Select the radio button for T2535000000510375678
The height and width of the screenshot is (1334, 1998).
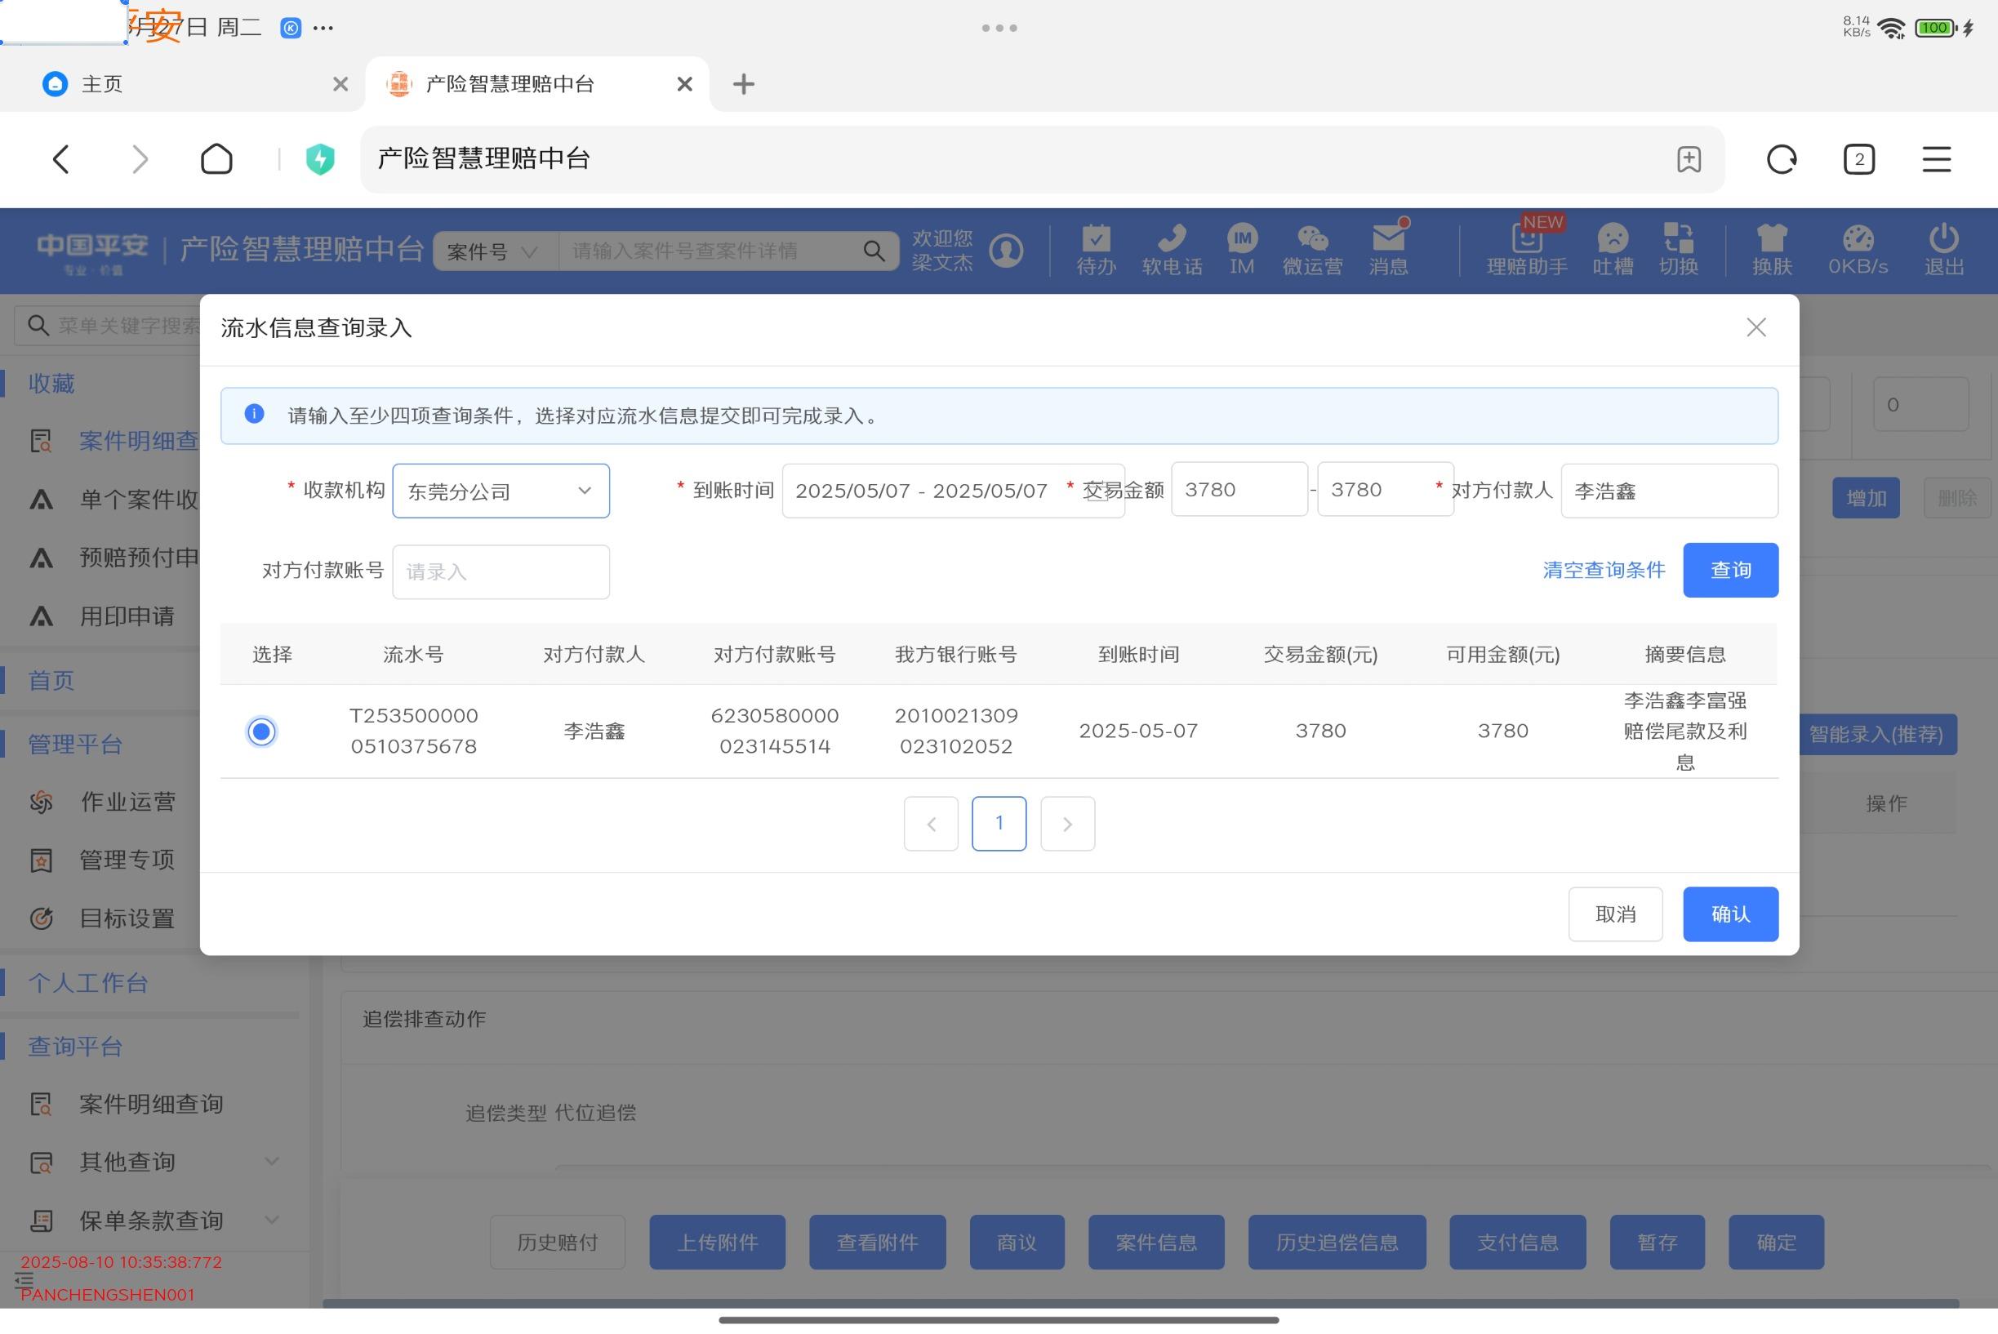pos(261,731)
